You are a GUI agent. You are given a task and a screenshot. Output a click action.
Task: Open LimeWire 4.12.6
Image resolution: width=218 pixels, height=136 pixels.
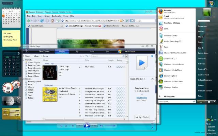click(x=176, y=58)
